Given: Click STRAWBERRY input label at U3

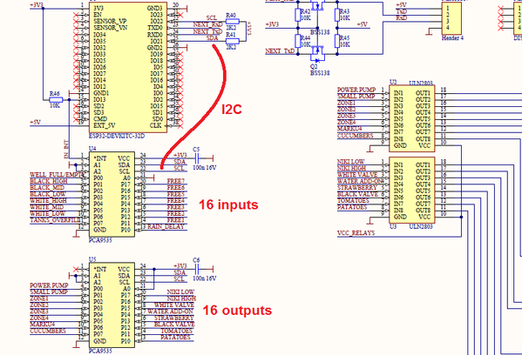Looking at the screenshot, I should [357, 188].
